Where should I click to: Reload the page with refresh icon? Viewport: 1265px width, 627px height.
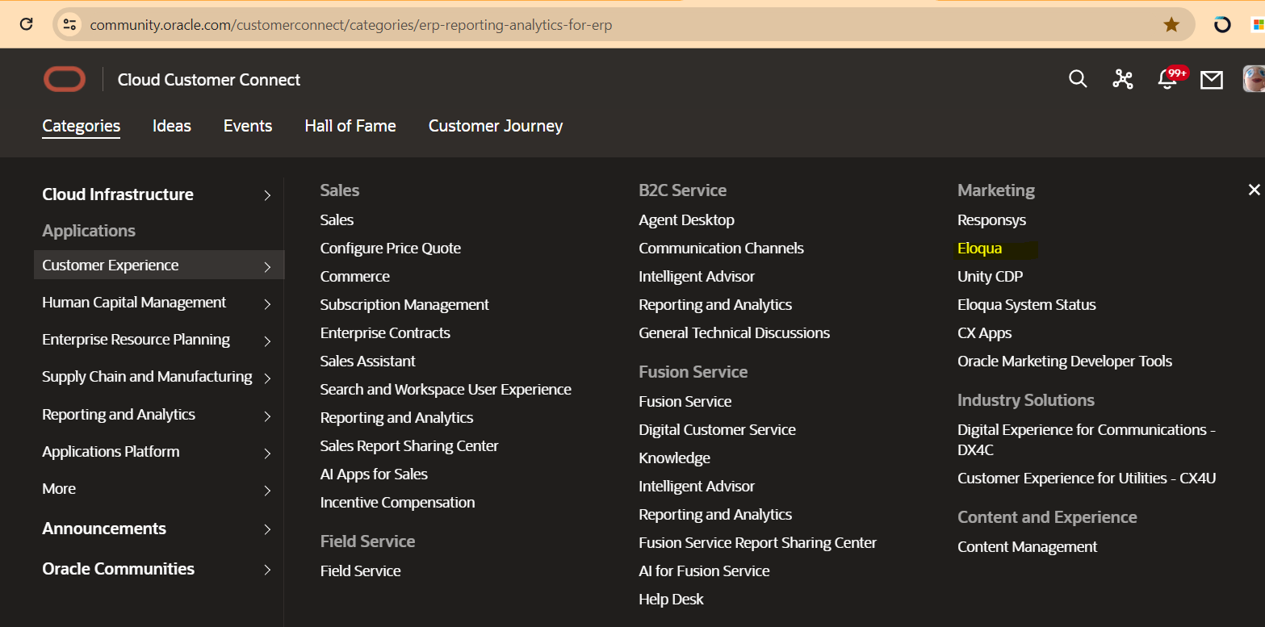coord(26,24)
